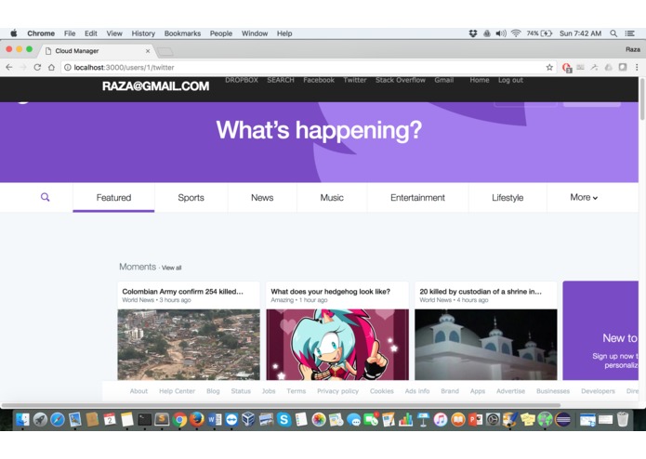Click the 'What does your hedgehog look like?' title
The height and width of the screenshot is (459, 646).
tap(330, 292)
